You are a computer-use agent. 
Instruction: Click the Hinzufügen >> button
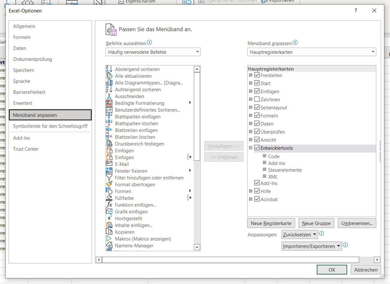point(224,146)
